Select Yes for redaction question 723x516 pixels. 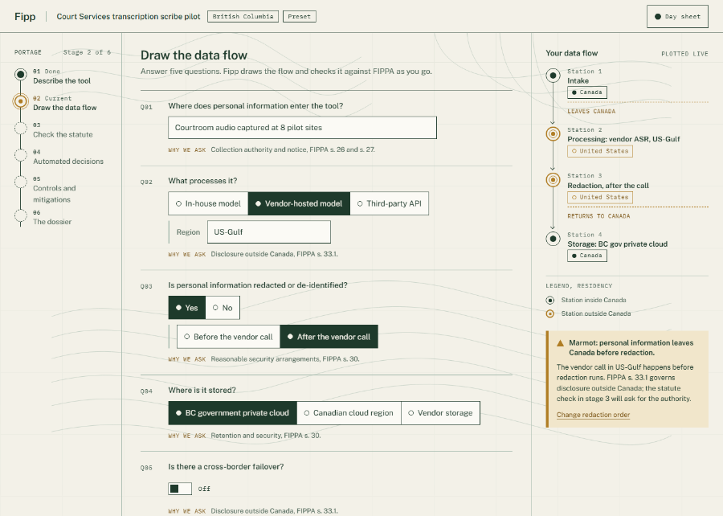coord(186,308)
